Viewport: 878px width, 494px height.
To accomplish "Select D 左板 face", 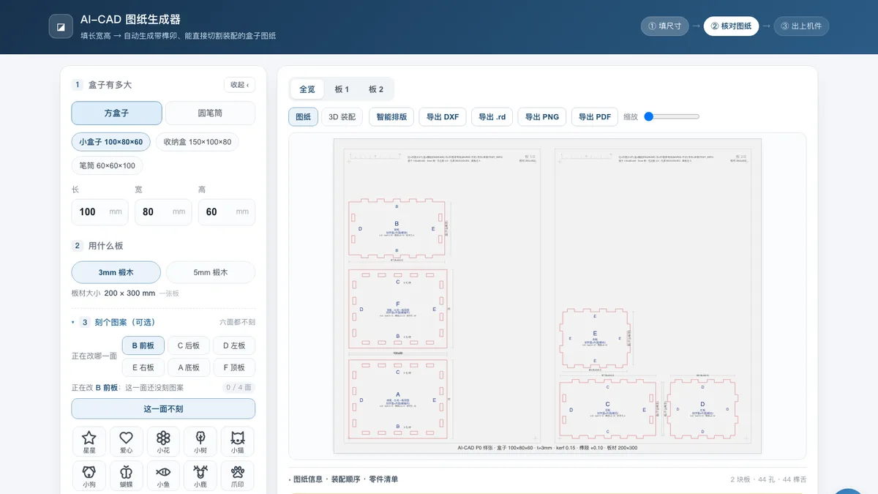I will pyautogui.click(x=234, y=345).
